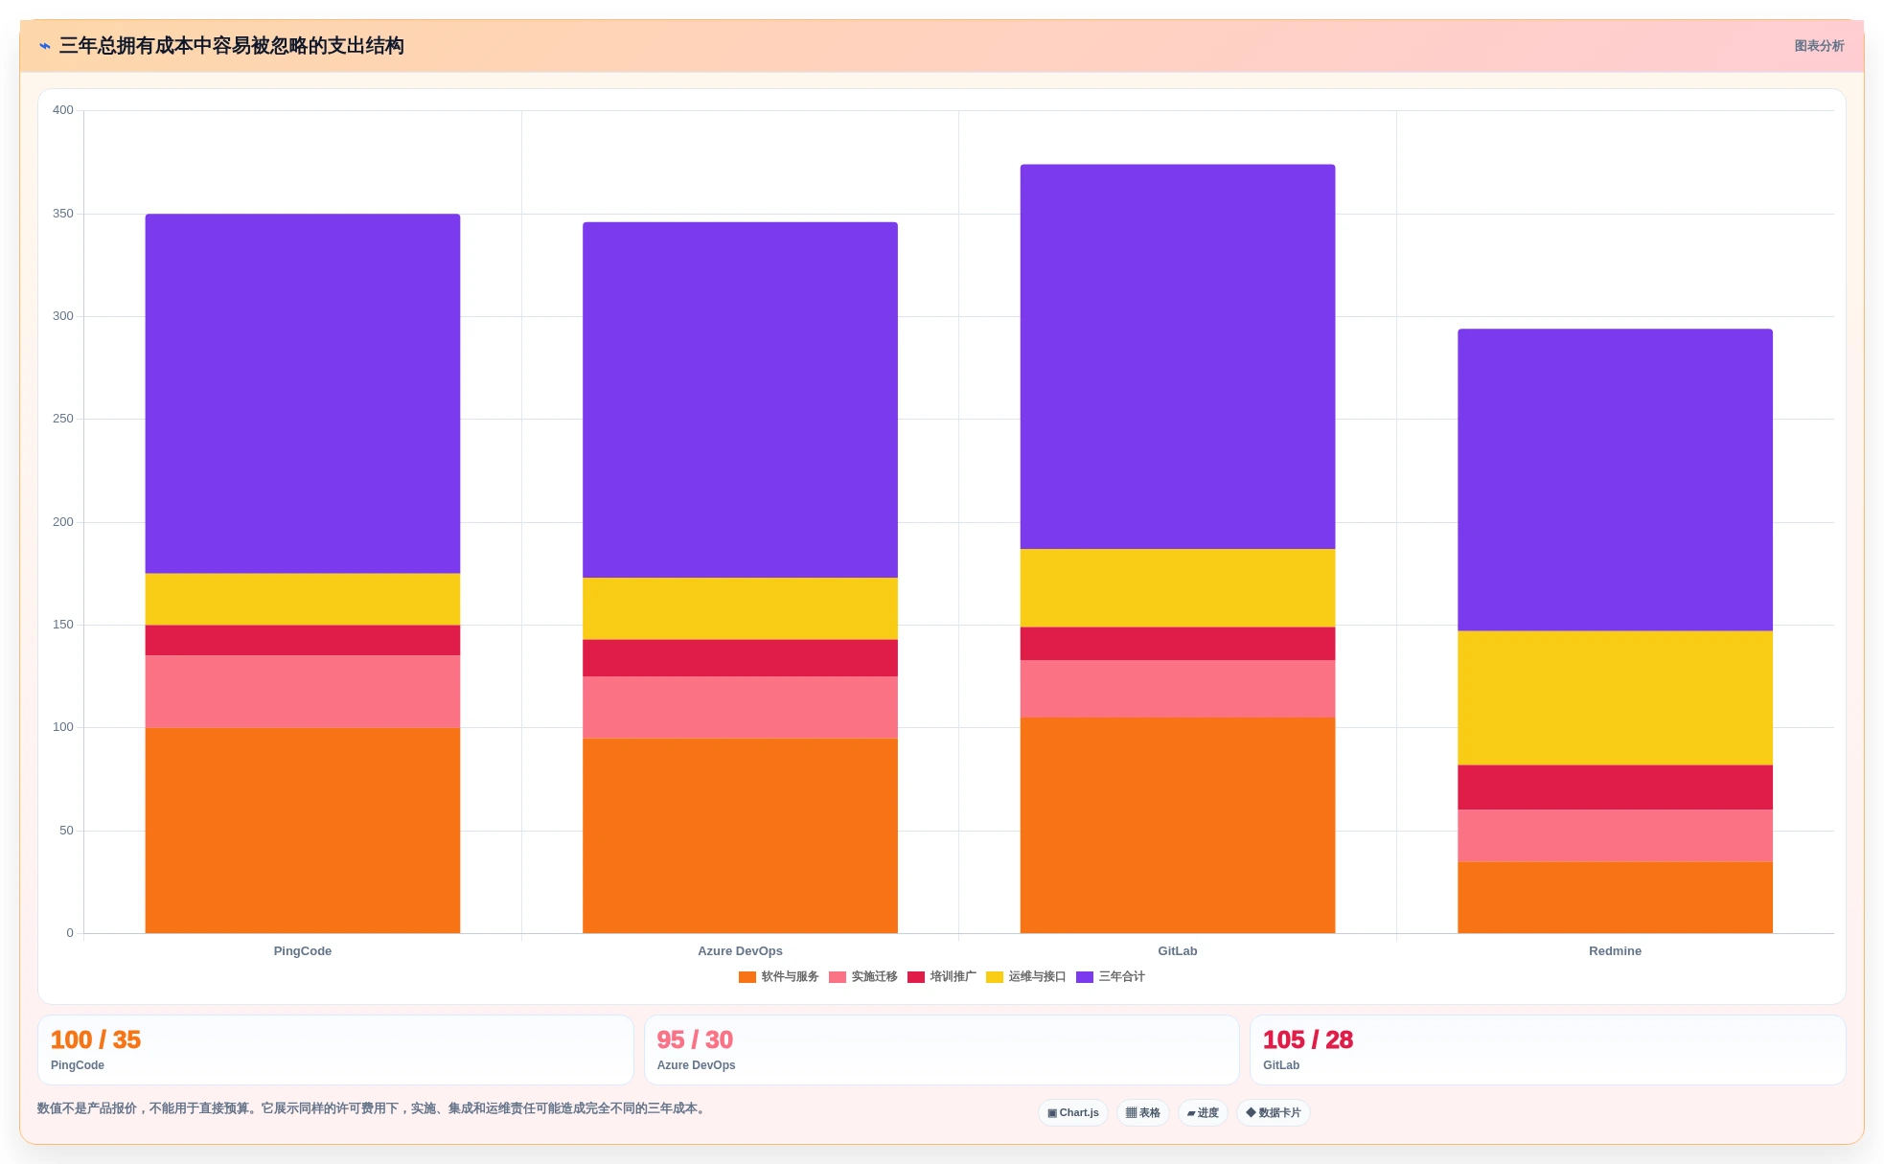Click Redmine crimson 培训推广 bar segment
Viewport: 1884px width, 1164px height.
[1615, 787]
